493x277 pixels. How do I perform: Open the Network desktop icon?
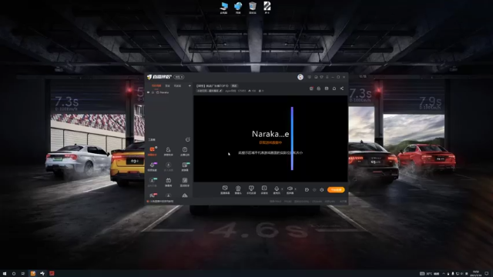point(238,8)
